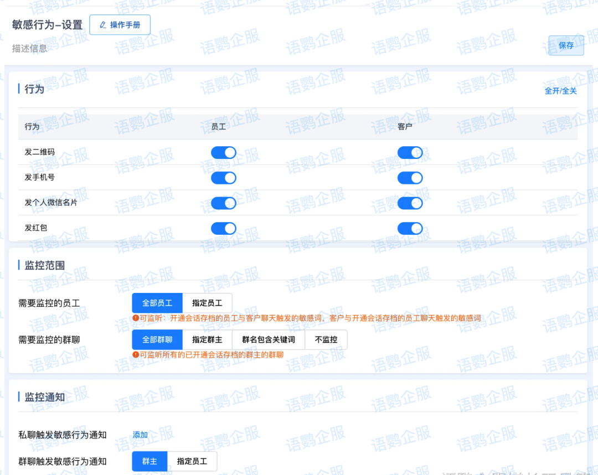Toggle 发个人微信名片 switch for 客户

[x=410, y=203]
